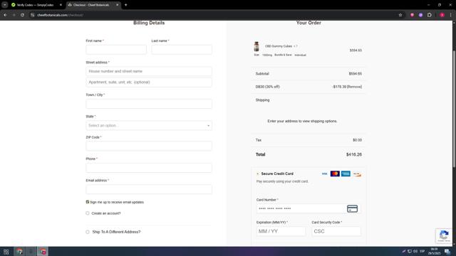Click the Expiration MM / YY field

click(281, 231)
